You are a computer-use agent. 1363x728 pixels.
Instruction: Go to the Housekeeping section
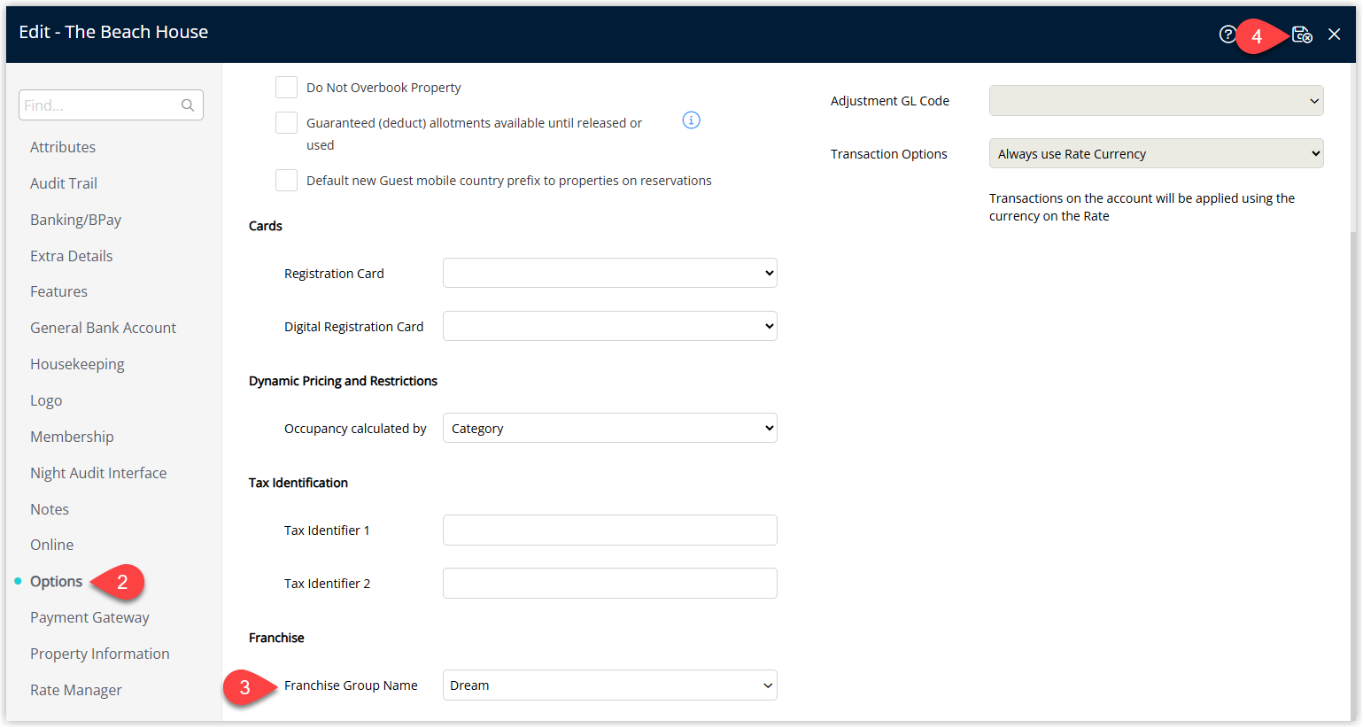77,364
